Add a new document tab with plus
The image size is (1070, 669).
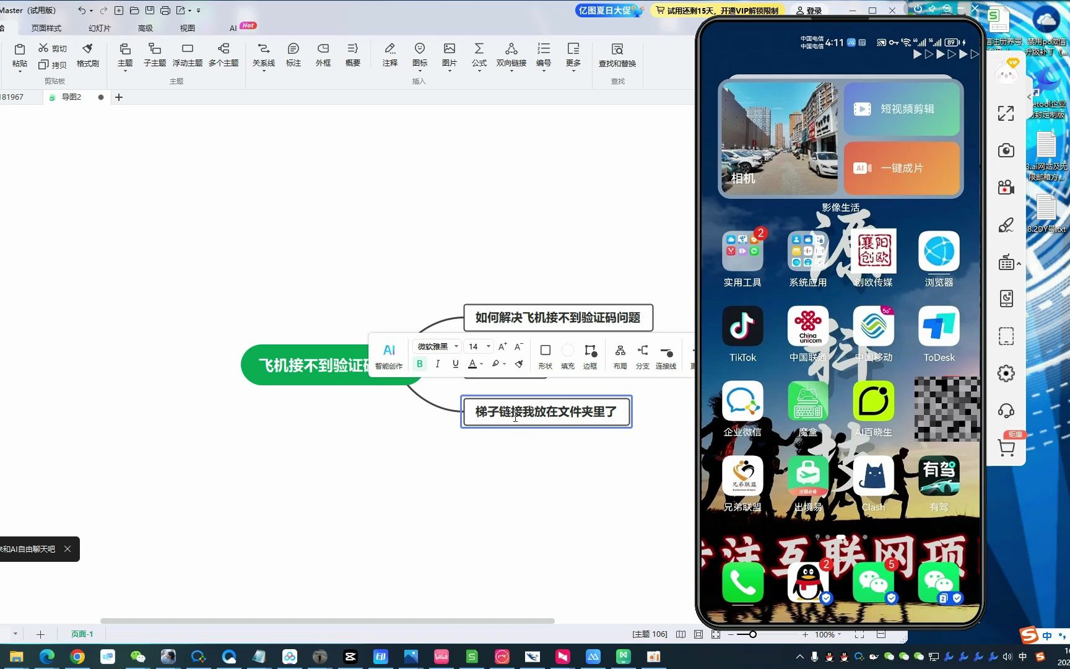(x=119, y=97)
